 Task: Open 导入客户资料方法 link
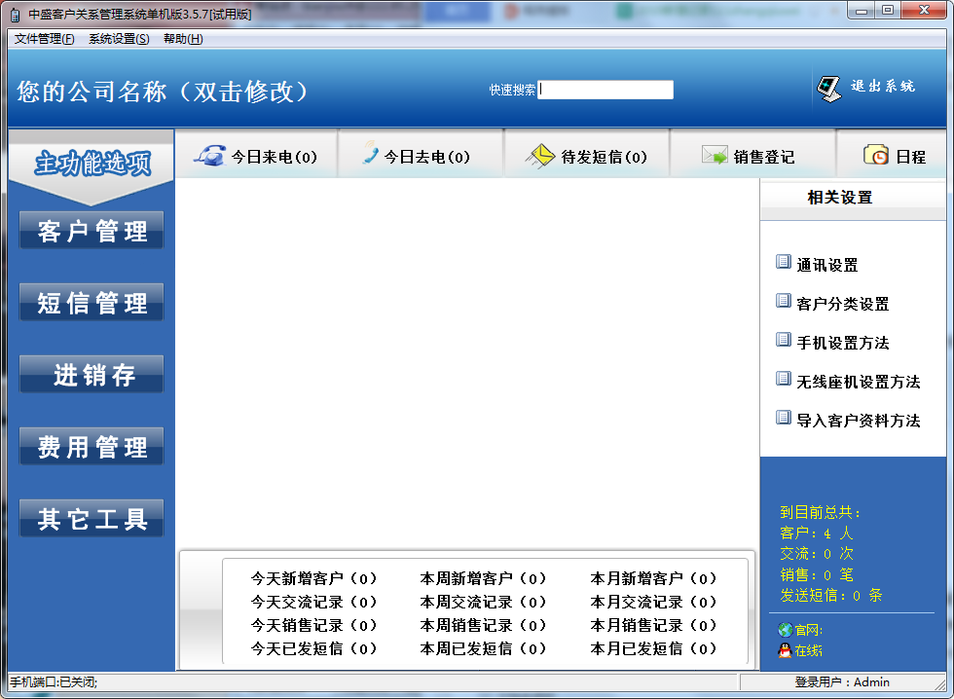click(859, 421)
